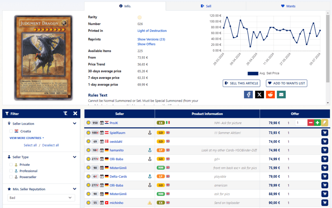
Task: Collapse the Seller Location section
Action: [75, 123]
